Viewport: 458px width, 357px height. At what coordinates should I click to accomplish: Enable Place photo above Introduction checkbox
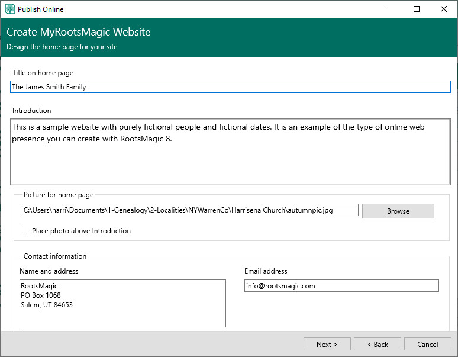(x=24, y=231)
